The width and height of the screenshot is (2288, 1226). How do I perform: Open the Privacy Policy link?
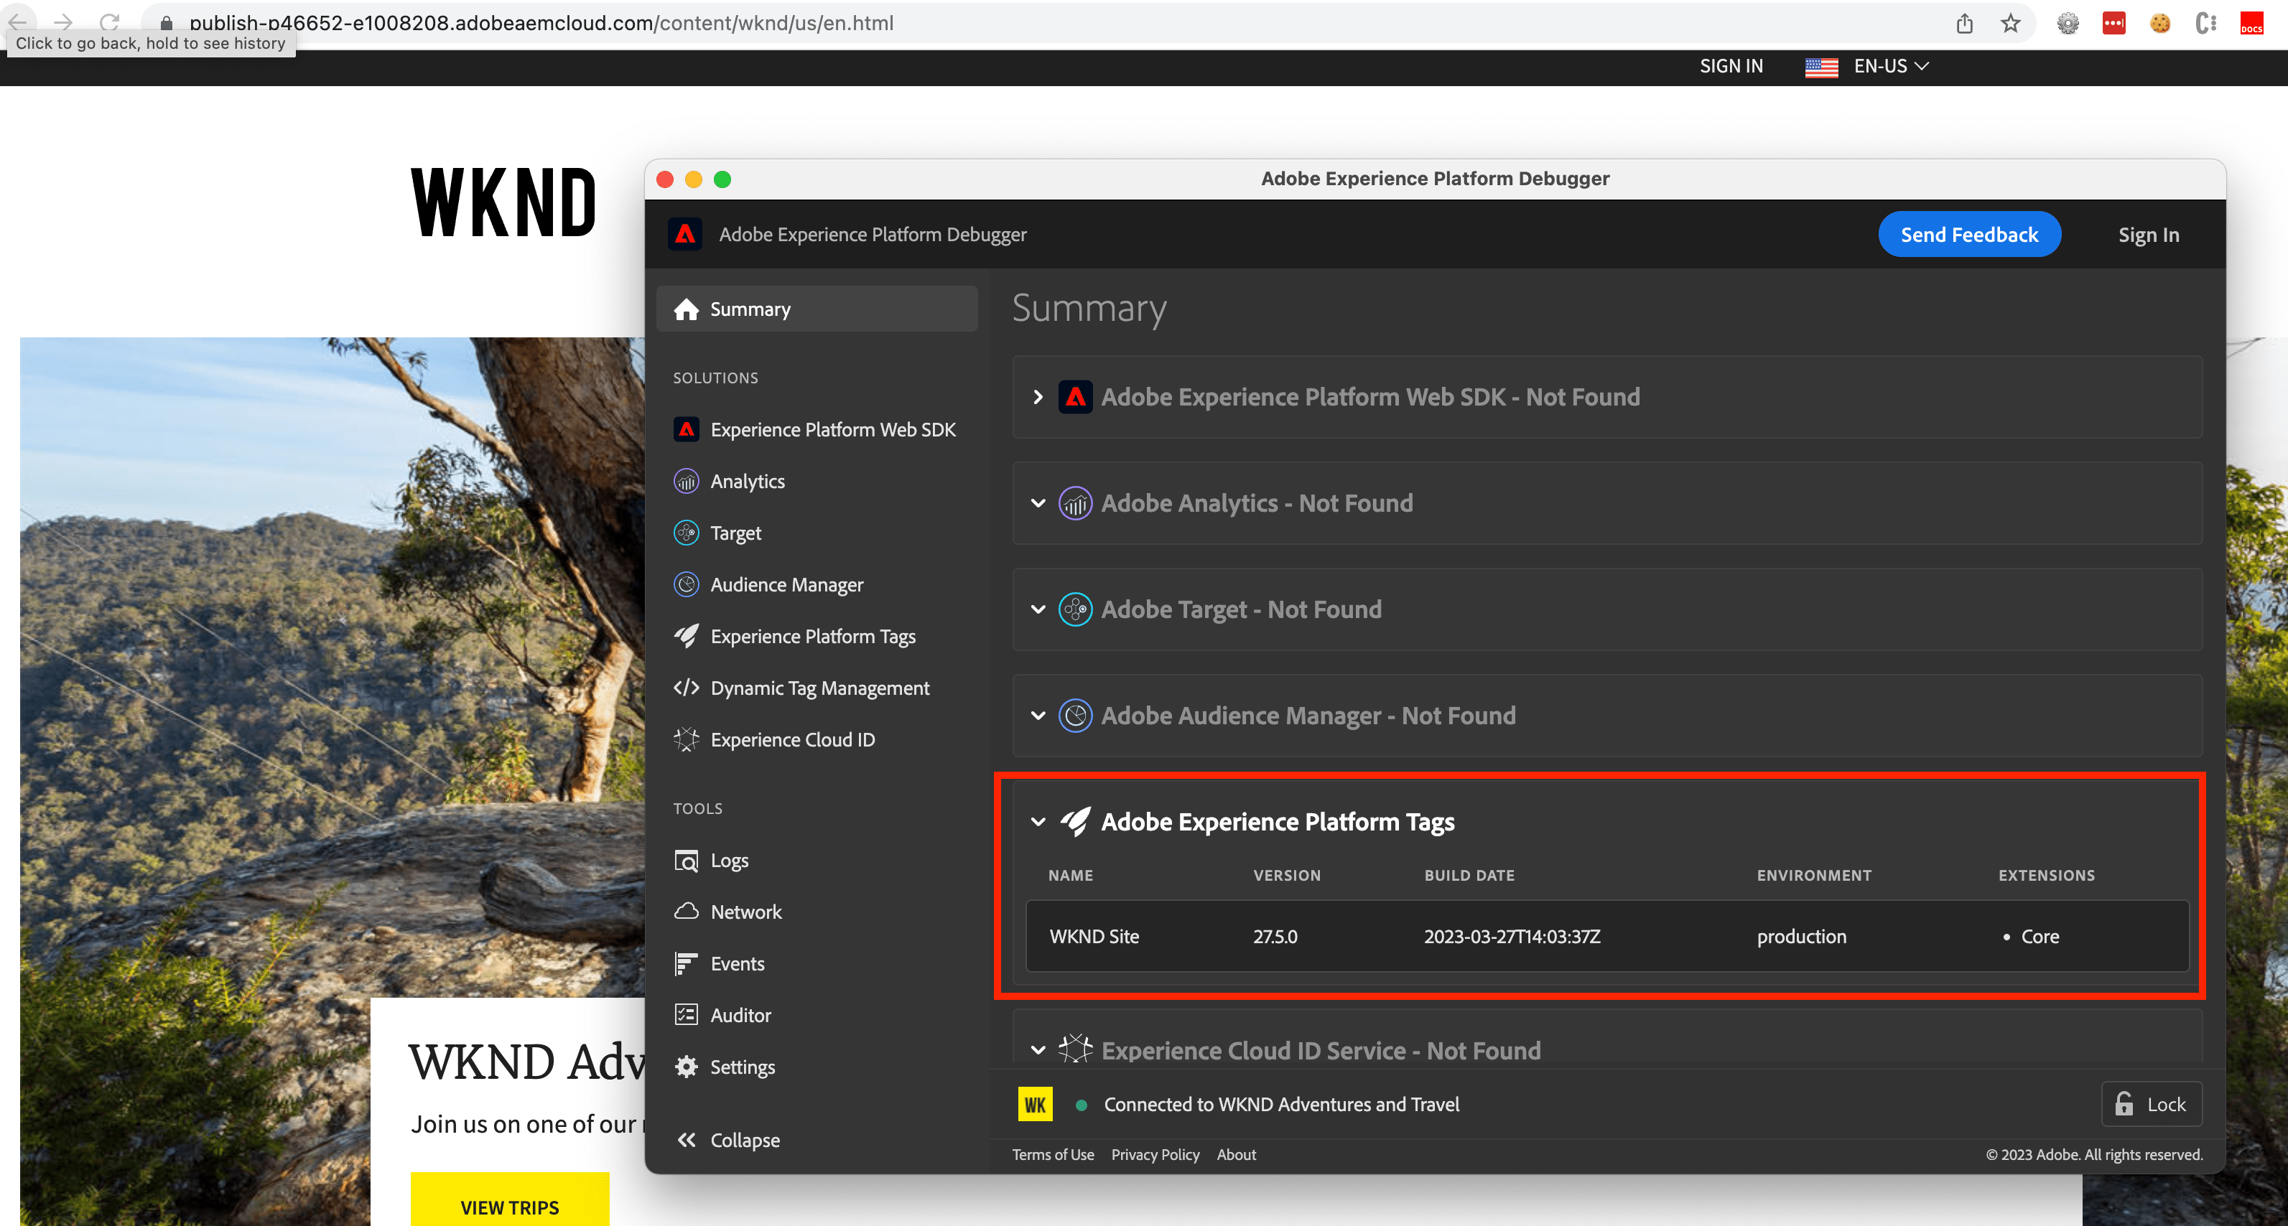point(1154,1154)
